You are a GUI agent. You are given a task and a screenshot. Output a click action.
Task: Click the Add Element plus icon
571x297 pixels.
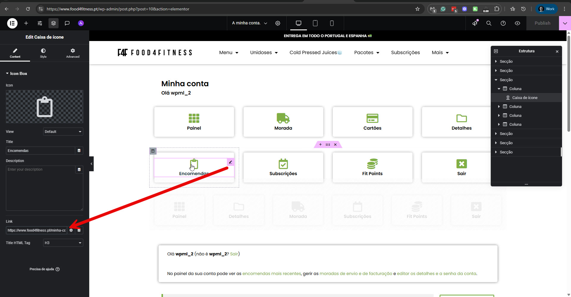[x=26, y=23]
